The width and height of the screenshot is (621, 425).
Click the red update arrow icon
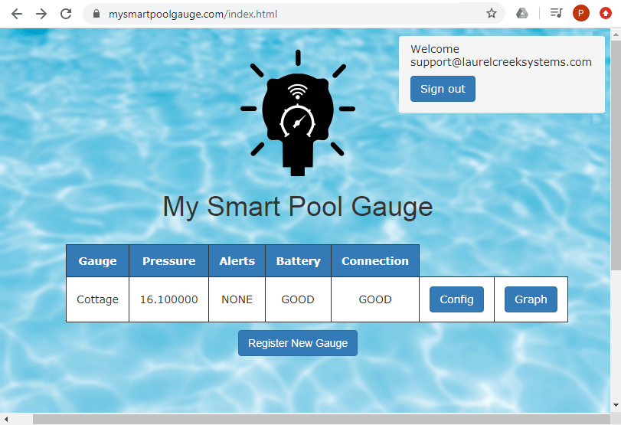tap(605, 14)
